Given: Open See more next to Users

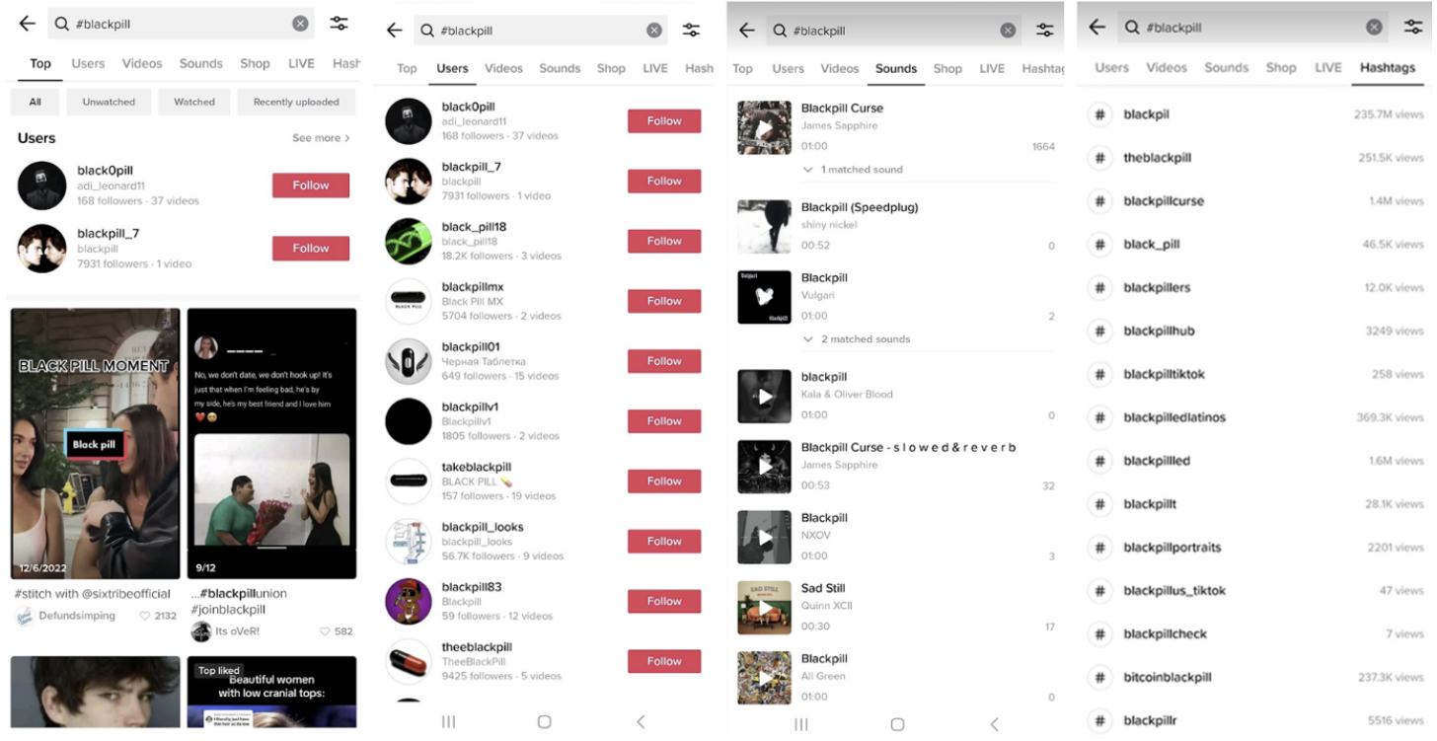Looking at the screenshot, I should [321, 138].
